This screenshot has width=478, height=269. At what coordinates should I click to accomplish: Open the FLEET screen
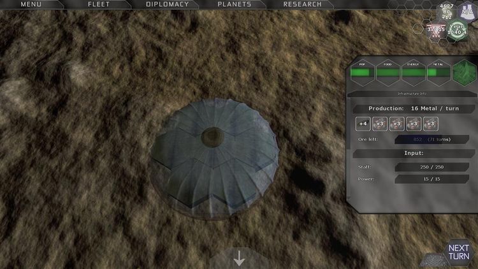click(98, 4)
